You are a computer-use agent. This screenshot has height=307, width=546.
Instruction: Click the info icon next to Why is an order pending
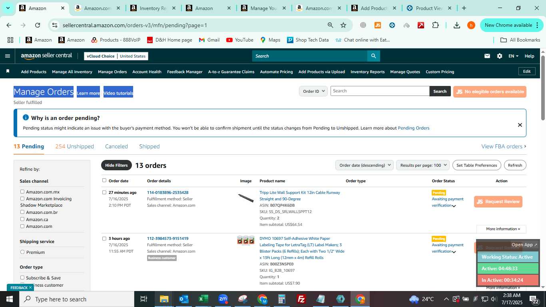[x=26, y=118]
